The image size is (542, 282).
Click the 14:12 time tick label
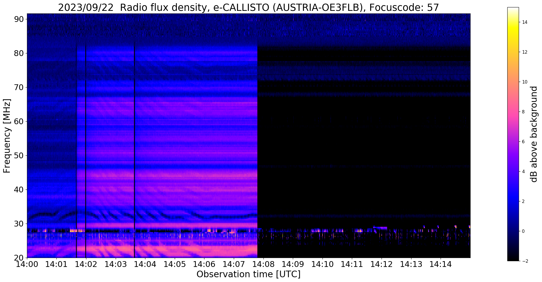382,264
